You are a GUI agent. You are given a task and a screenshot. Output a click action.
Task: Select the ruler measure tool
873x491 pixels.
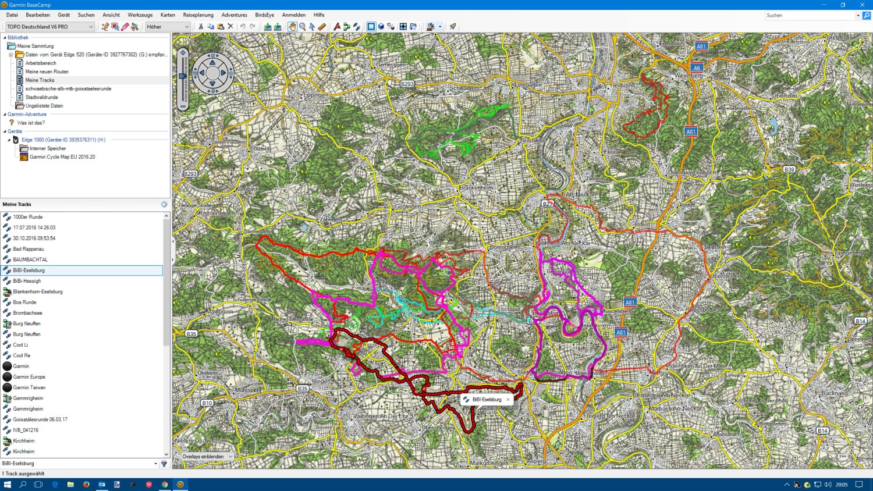click(322, 27)
